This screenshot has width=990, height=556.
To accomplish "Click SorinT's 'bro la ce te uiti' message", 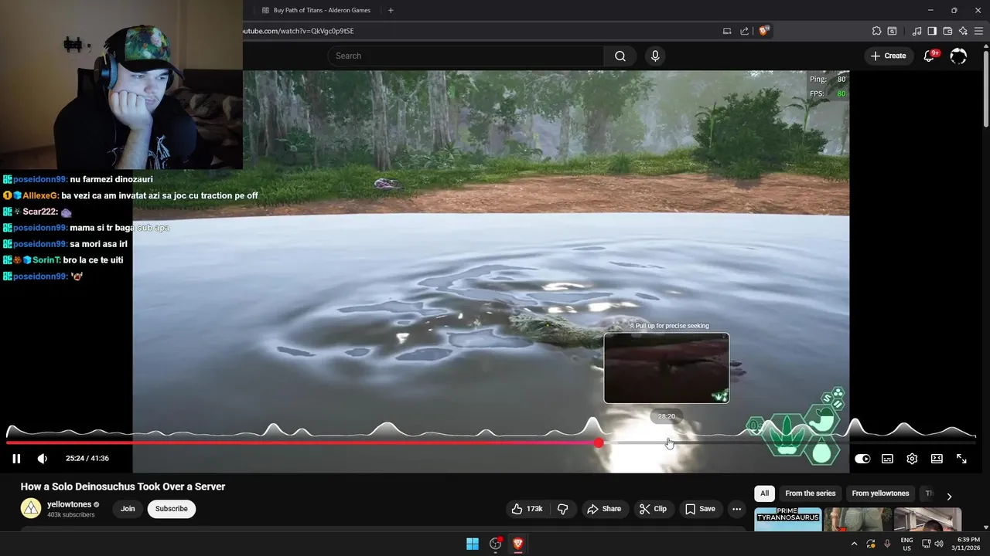I will click(x=93, y=260).
